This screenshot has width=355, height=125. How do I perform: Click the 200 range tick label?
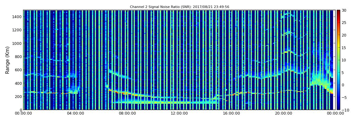(18, 96)
